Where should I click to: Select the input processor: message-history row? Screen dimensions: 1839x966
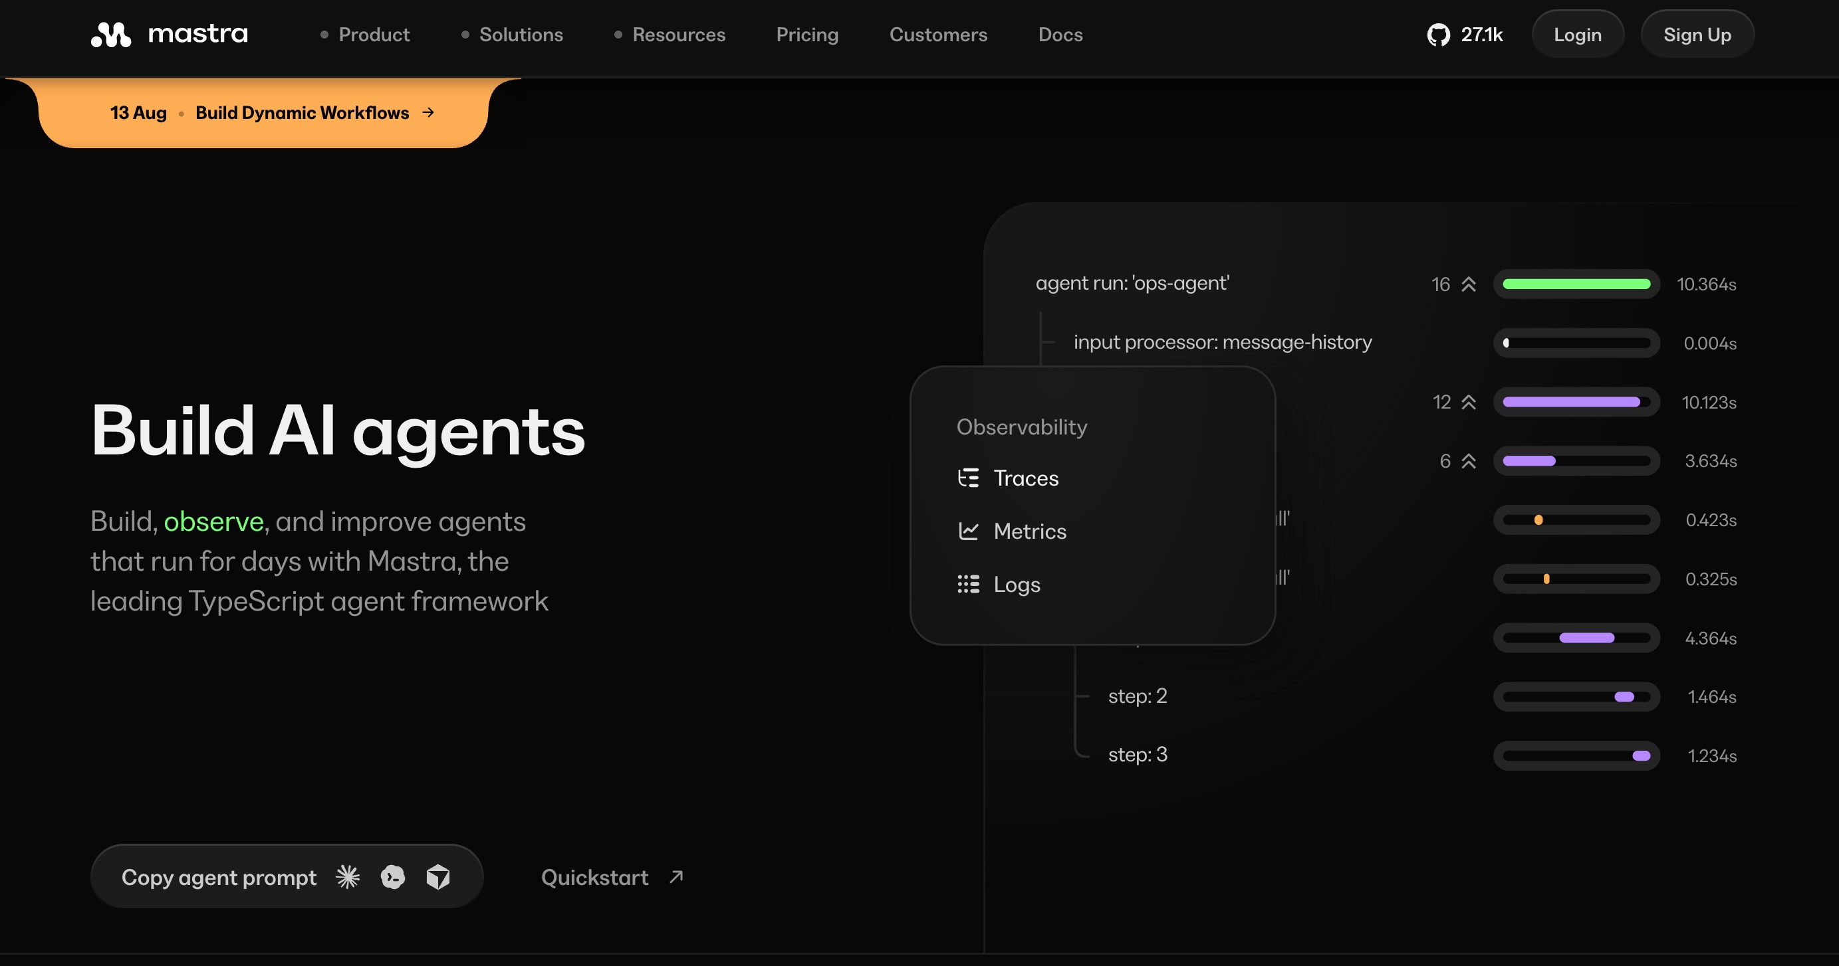point(1222,342)
